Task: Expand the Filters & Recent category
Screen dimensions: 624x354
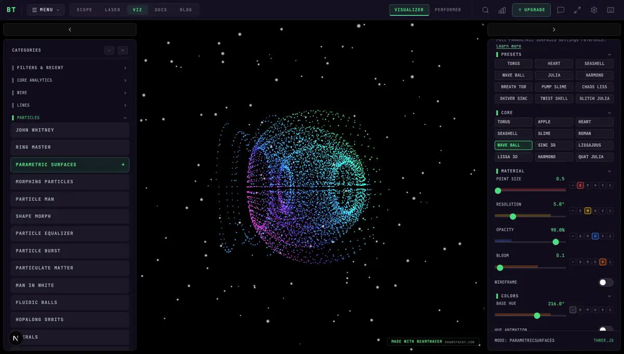Action: point(70,68)
